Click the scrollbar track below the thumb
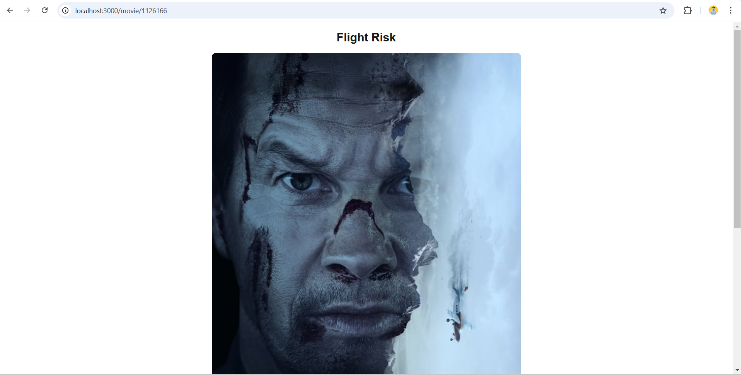Viewport: 741px width, 375px height. pyautogui.click(x=737, y=298)
